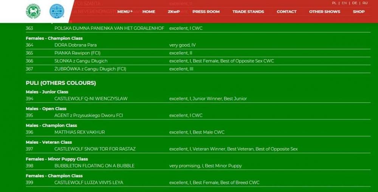Select MATTHIAS REX VAKHUR entry
The width and height of the screenshot is (378, 192).
[79, 132]
